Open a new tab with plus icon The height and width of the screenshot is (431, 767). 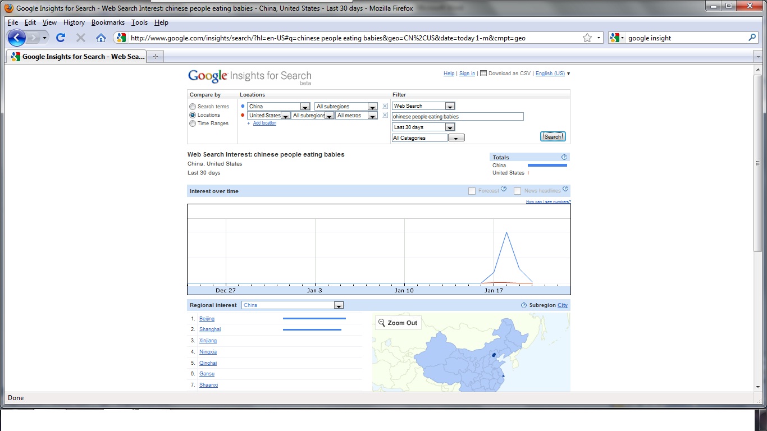(x=156, y=56)
